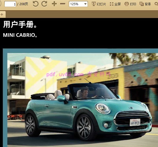Viewport: 158px width, 147px height.
Task: Zoom out with the minus icon
Action: [62, 4]
